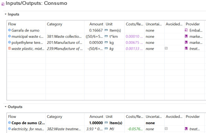
Task: Click the provider icon in the electricity output row
Action: pyautogui.click(x=186, y=129)
